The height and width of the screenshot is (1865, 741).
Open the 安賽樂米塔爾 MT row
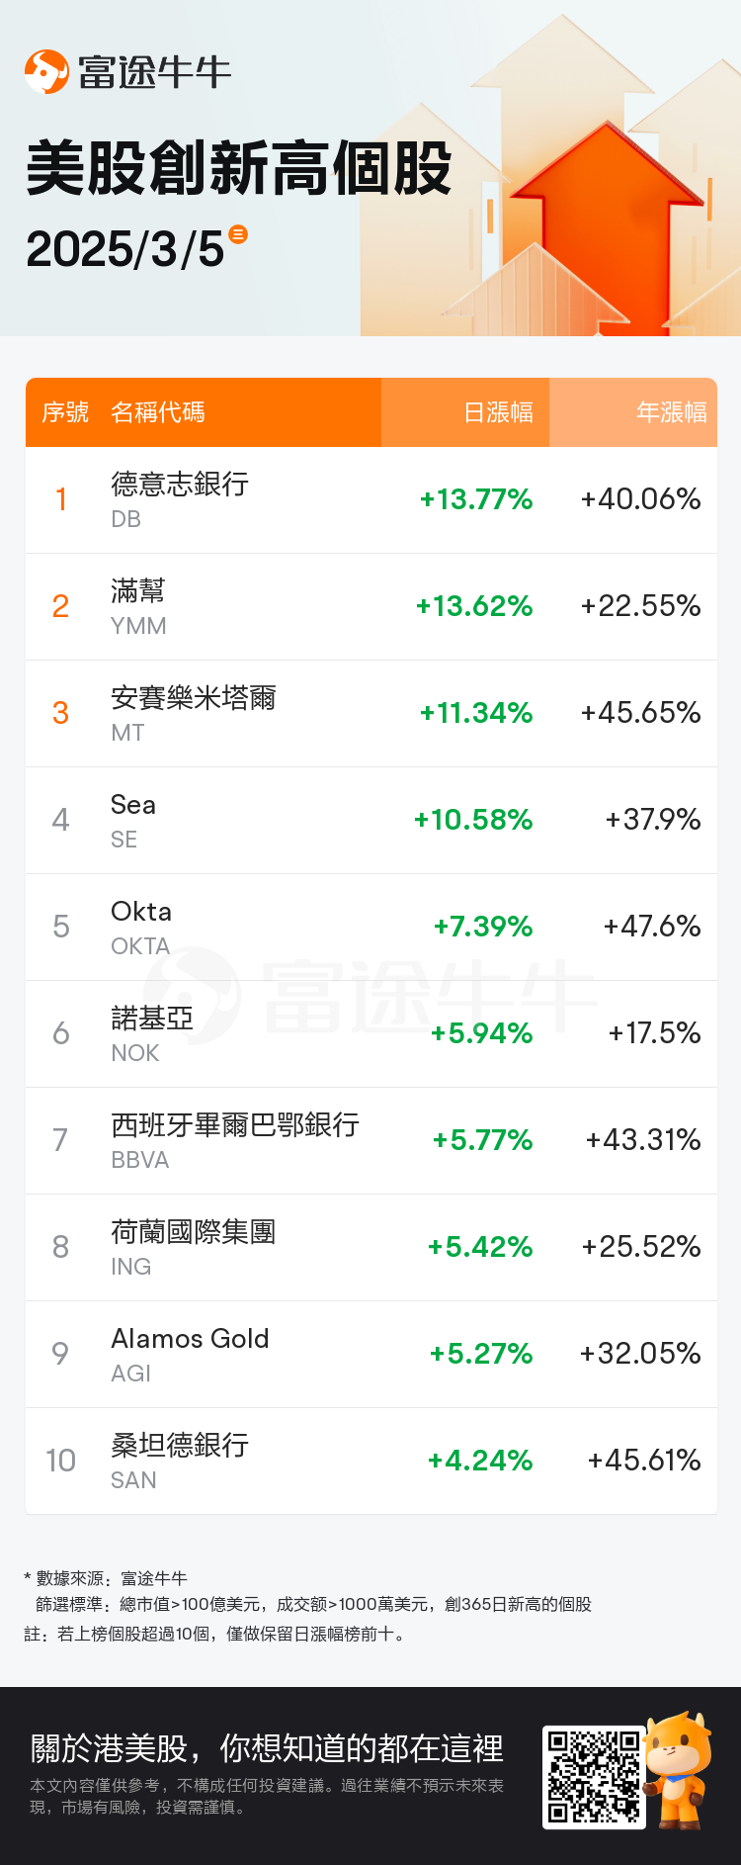(371, 714)
